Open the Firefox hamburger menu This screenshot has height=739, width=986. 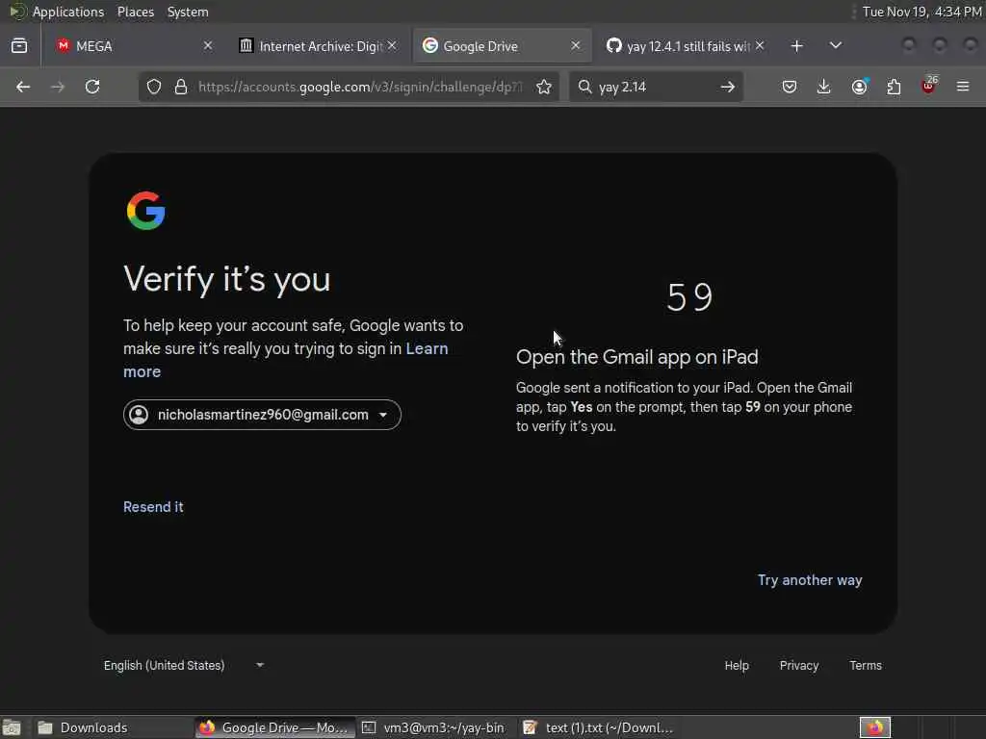pyautogui.click(x=963, y=87)
